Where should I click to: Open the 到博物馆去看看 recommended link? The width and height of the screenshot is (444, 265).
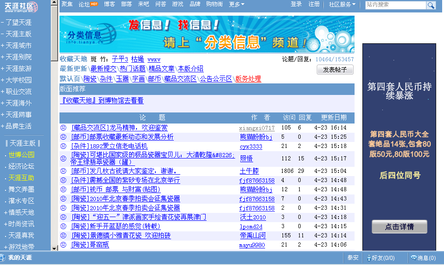(x=102, y=100)
